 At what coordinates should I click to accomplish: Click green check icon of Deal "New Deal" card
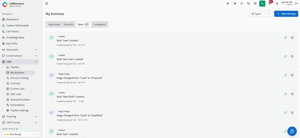[x=51, y=94]
